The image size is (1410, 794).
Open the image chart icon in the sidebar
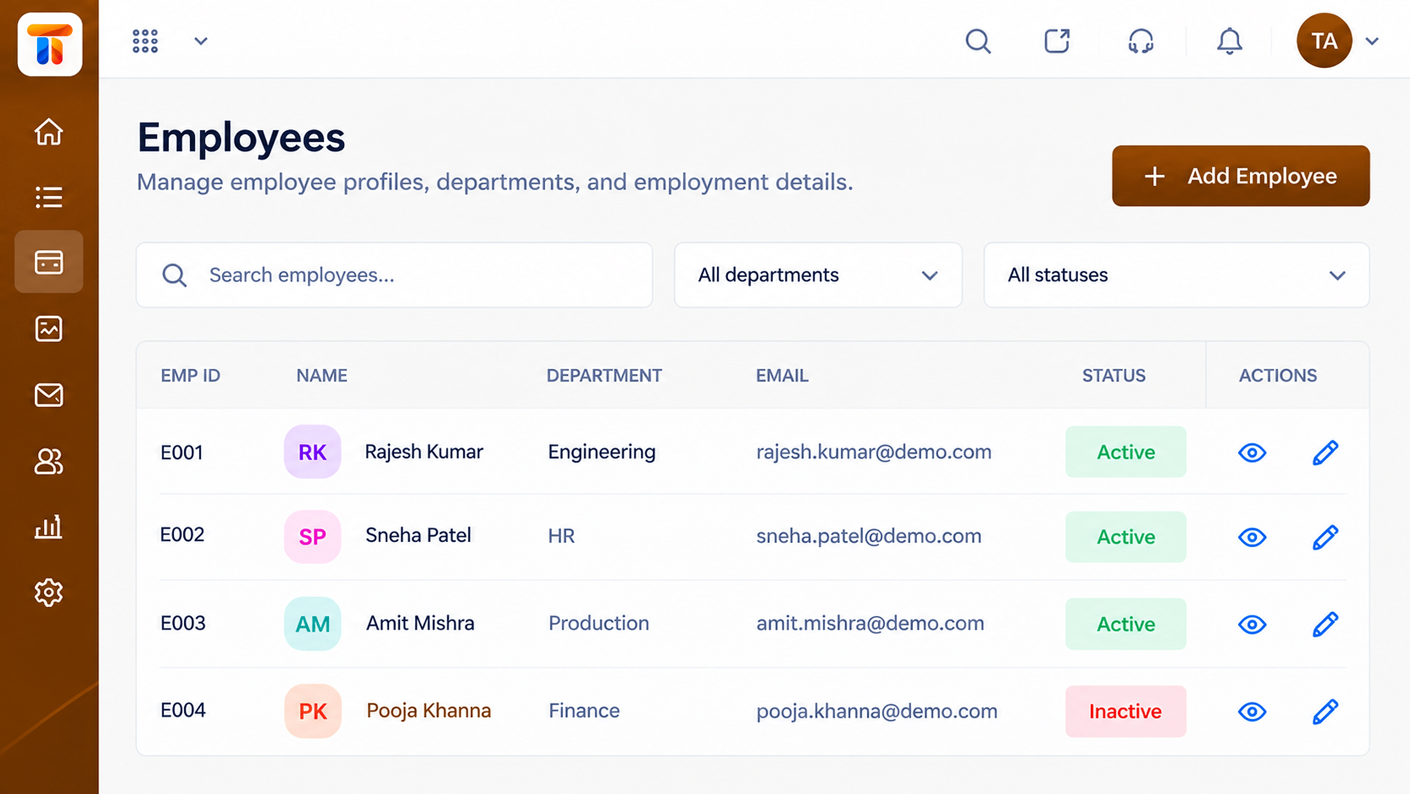[x=49, y=329]
